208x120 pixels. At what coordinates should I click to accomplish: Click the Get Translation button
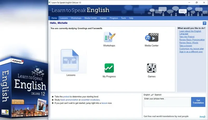[x=198, y=102]
